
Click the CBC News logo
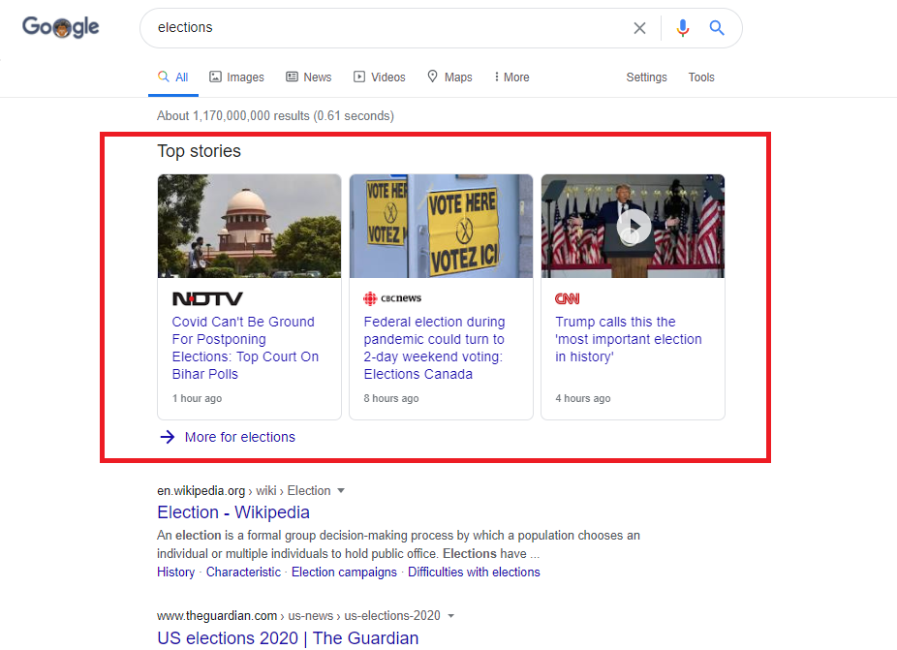coord(392,298)
